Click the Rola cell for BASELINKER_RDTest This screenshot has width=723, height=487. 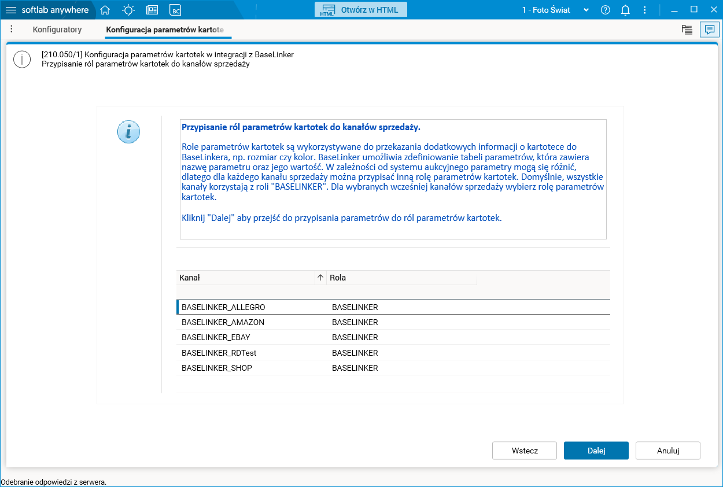[x=355, y=353]
